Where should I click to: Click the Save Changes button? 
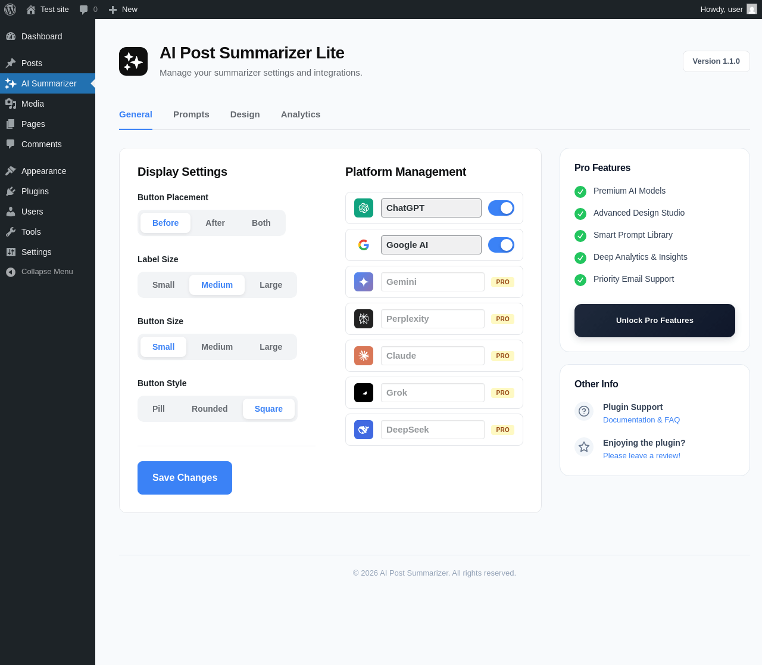[185, 478]
